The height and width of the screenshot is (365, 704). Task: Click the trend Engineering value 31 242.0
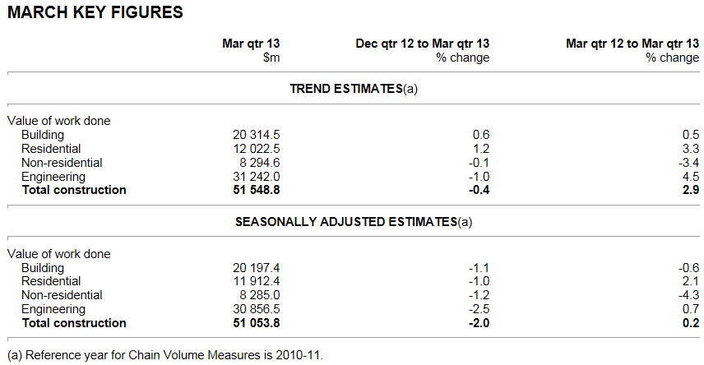[257, 177]
